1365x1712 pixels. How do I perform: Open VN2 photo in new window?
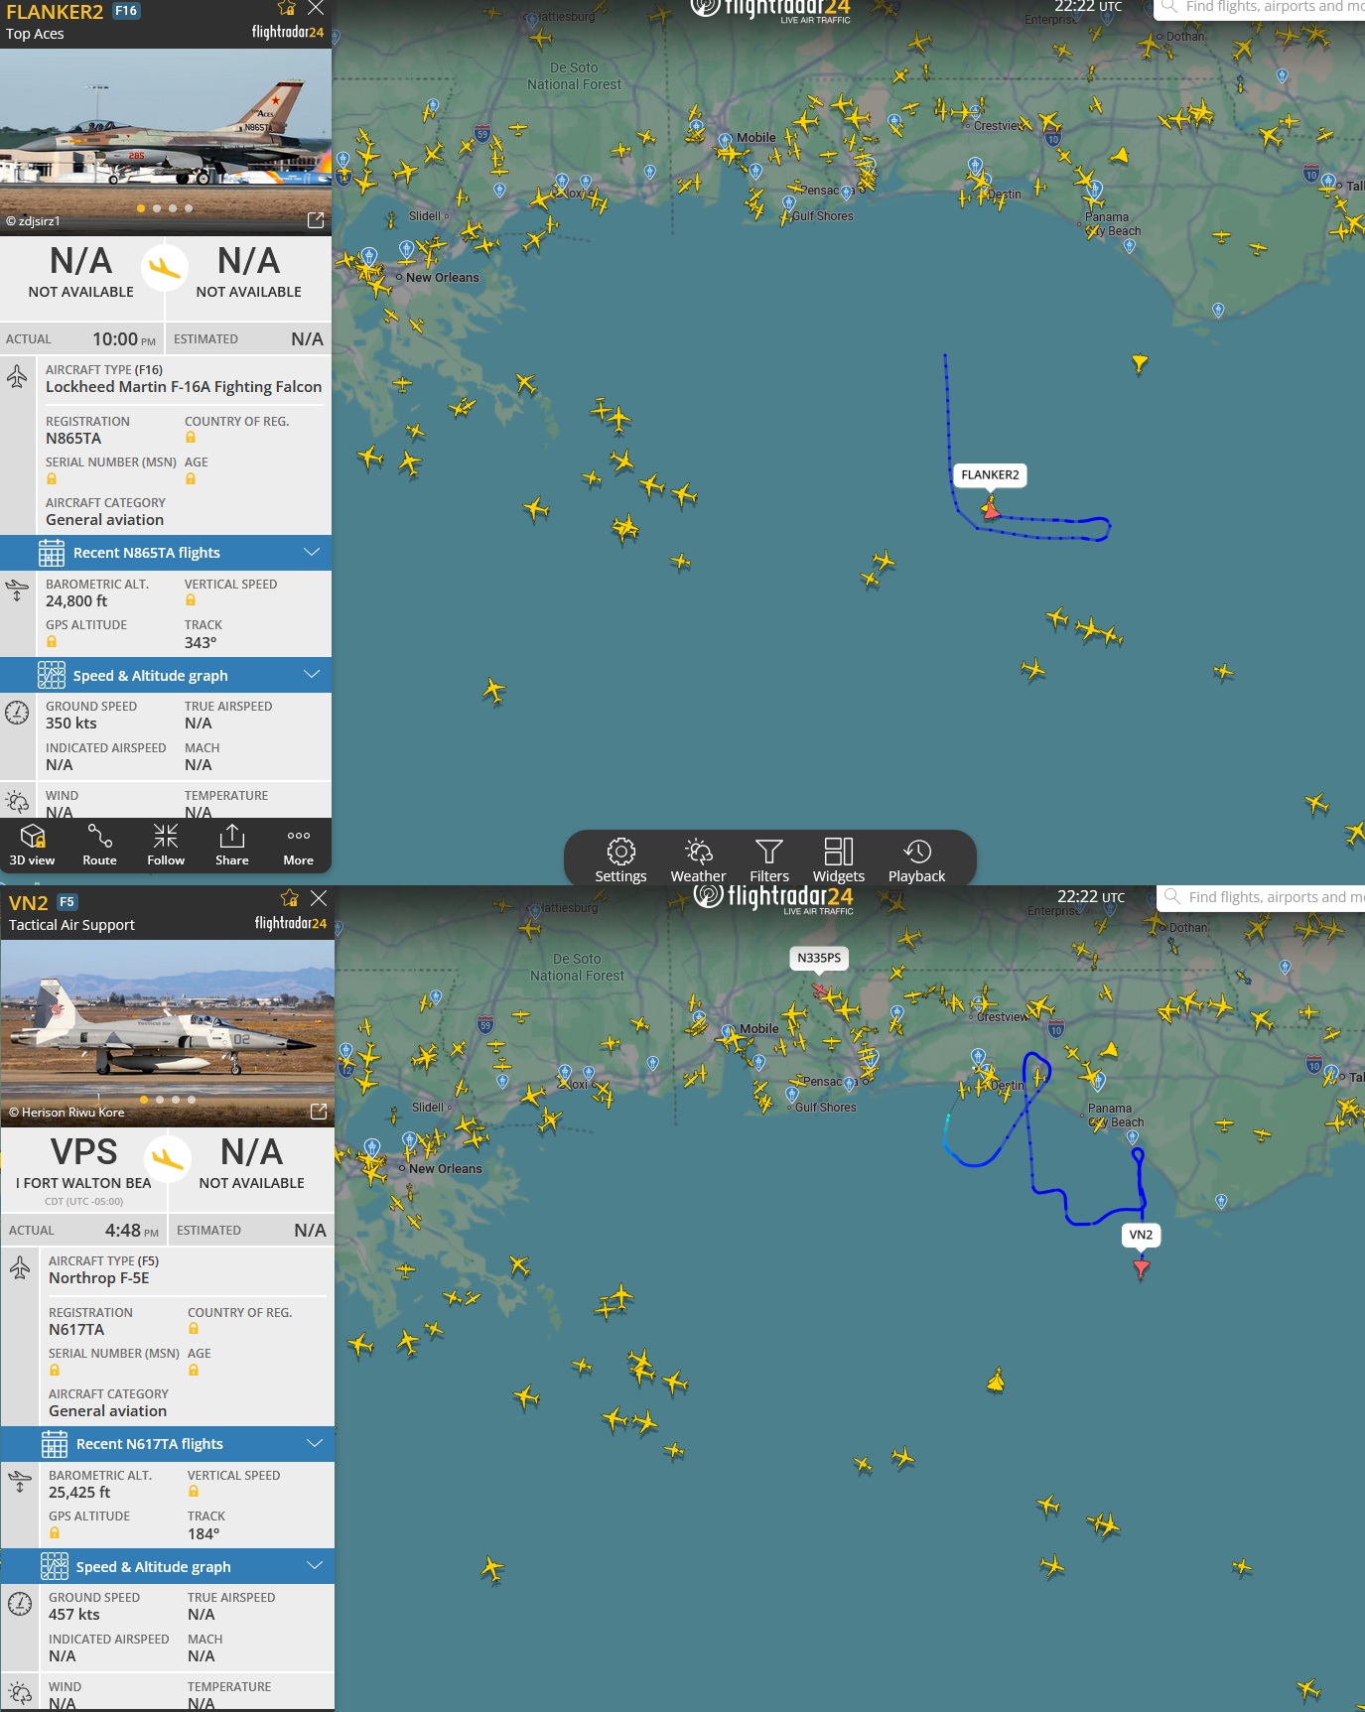click(319, 1112)
